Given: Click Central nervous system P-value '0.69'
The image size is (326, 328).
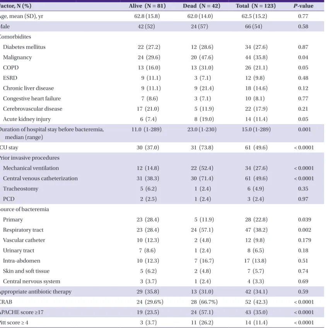Looking at the screenshot, I should pos(303,281).
